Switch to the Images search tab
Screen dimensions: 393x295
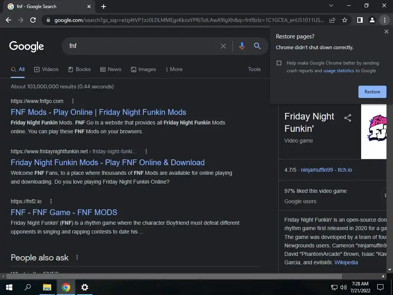[x=144, y=69]
